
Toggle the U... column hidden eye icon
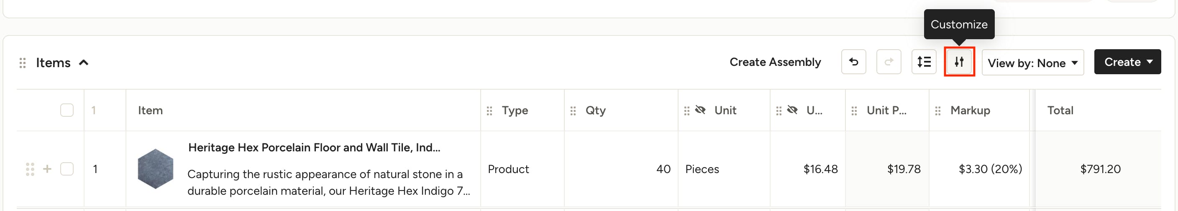coord(792,110)
